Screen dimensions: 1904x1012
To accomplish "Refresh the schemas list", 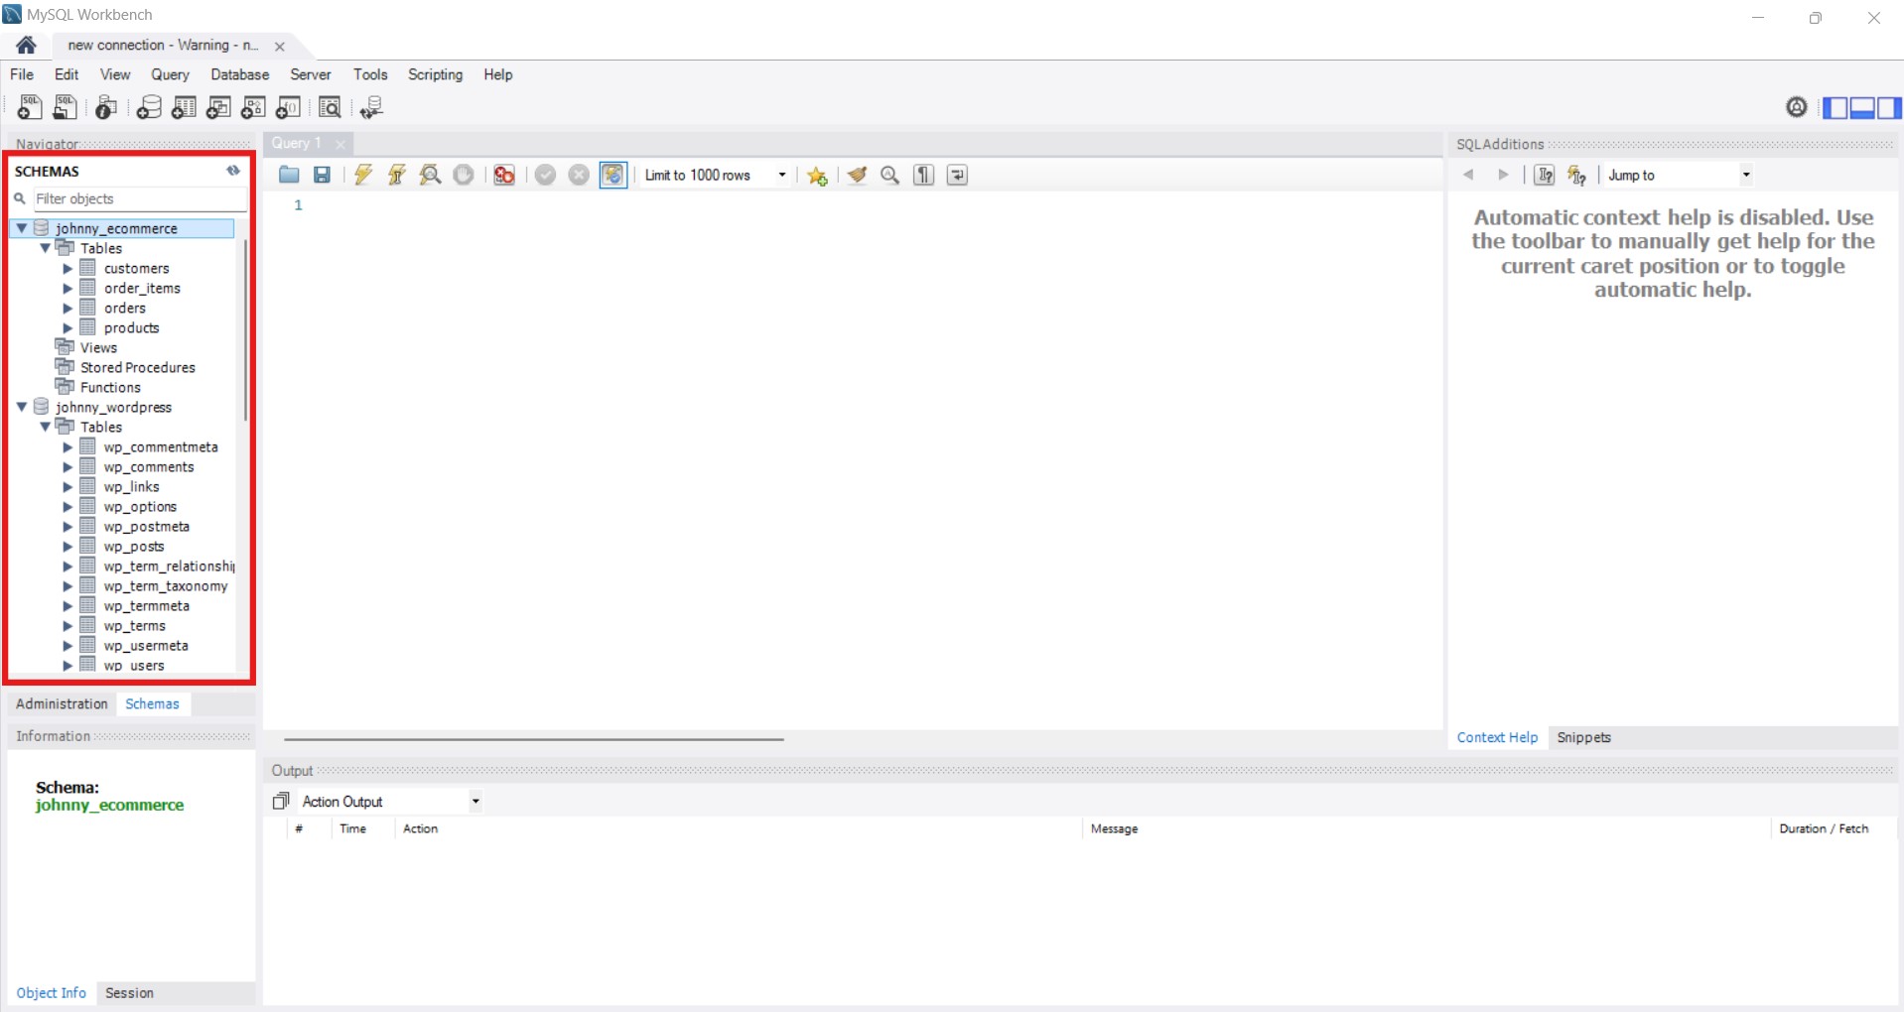I will (233, 171).
